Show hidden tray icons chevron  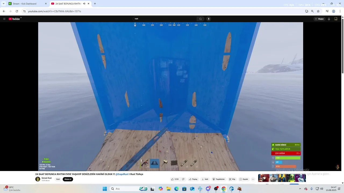[x=300, y=189]
